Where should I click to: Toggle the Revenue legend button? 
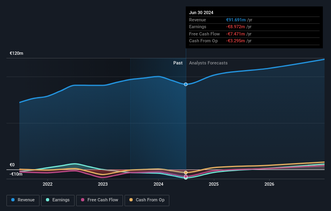(x=23, y=200)
